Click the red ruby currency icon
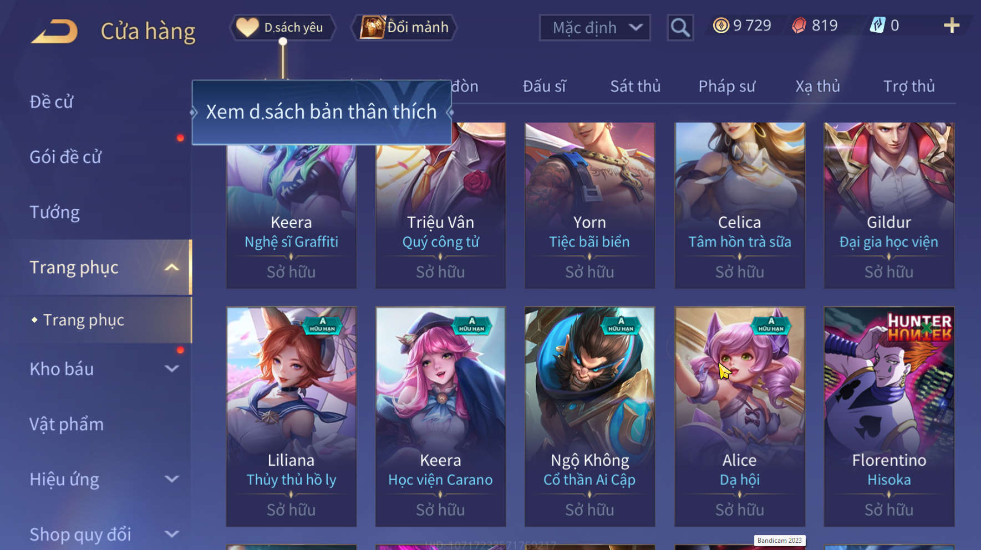981x550 pixels. coord(799,25)
